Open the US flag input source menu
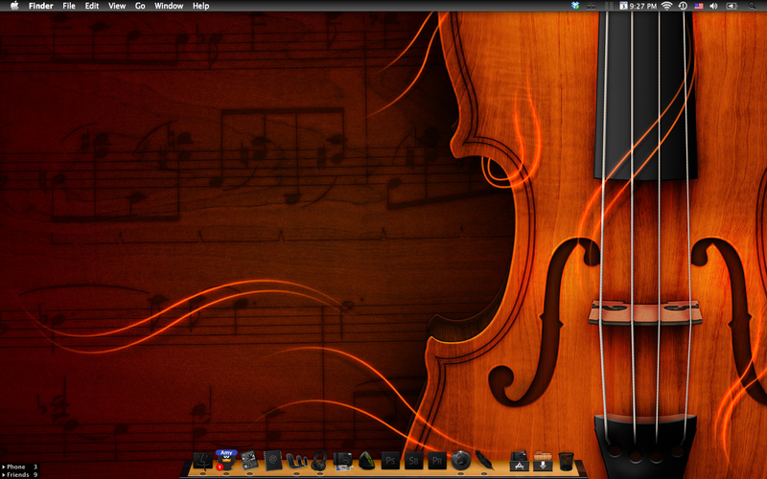767x479 pixels. pyautogui.click(x=699, y=6)
